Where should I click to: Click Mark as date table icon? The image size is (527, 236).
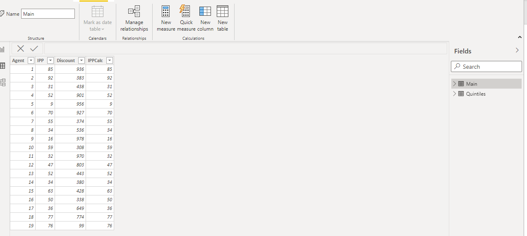[x=98, y=11]
